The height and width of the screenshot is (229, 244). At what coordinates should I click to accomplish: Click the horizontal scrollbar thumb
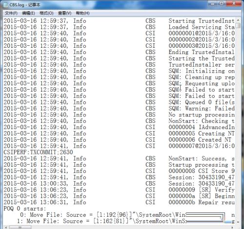[x=20, y=227]
